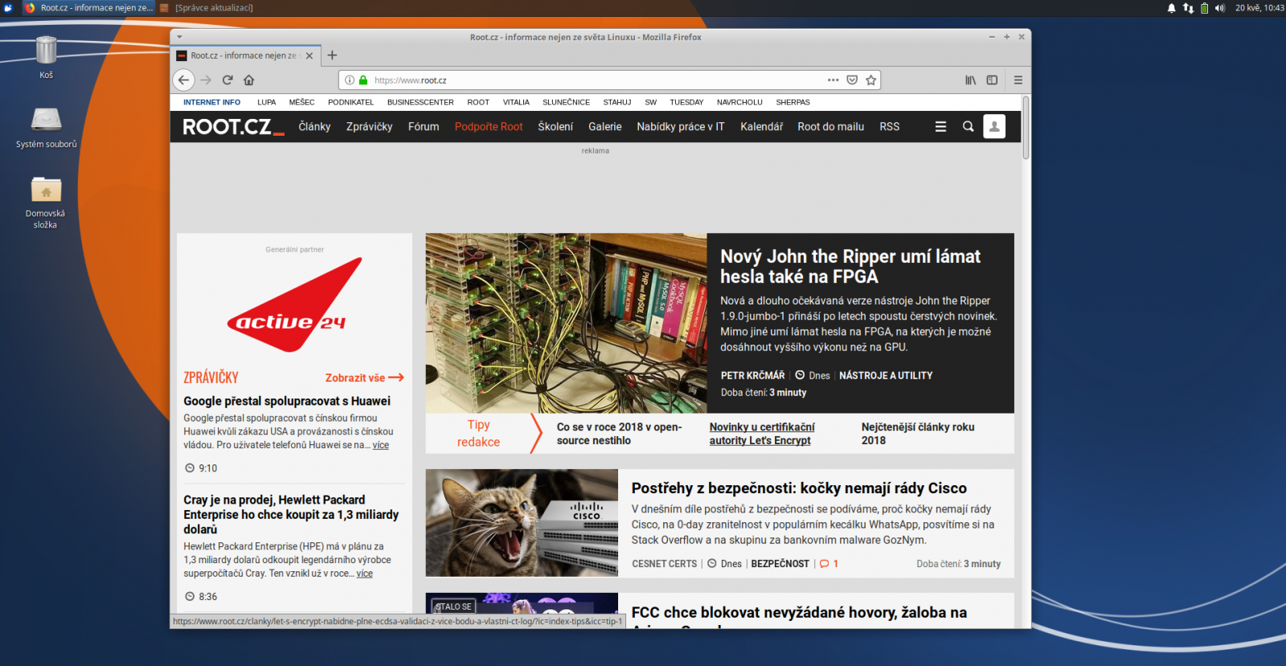Switch to Správce aktualizací taskbar window
The image size is (1286, 666).
pyautogui.click(x=207, y=8)
